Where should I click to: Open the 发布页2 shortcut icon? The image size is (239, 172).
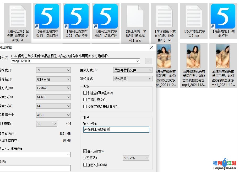[x=76, y=16]
